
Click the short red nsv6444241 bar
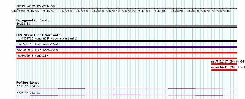[x=224, y=70]
